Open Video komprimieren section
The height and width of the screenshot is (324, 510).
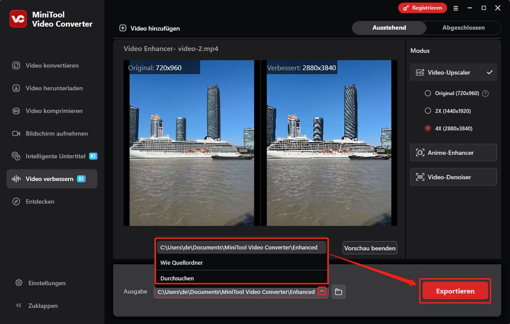[x=52, y=111]
